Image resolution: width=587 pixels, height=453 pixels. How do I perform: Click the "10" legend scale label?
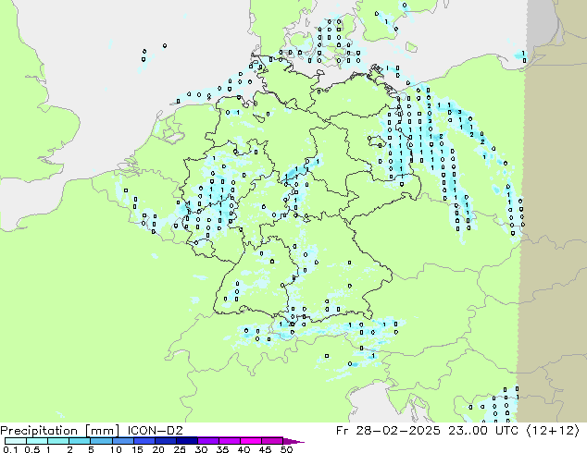click(x=116, y=449)
